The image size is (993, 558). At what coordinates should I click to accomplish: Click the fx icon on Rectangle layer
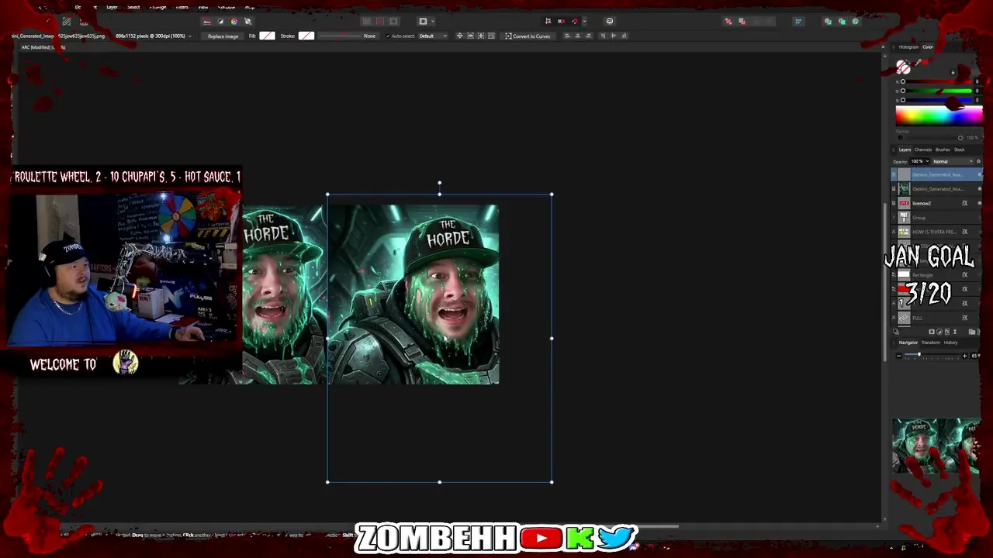pos(965,275)
